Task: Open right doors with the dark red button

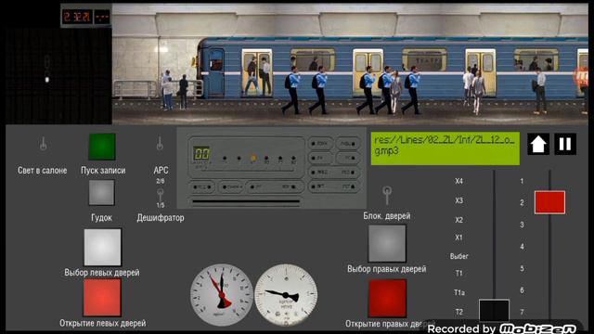Action: [x=387, y=299]
